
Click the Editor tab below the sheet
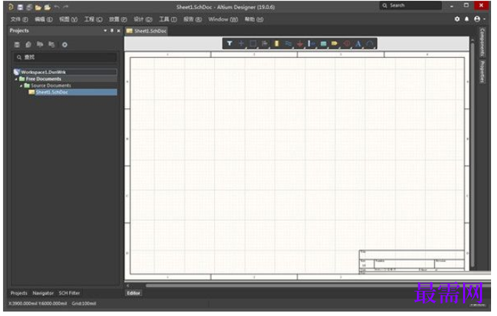pos(133,293)
